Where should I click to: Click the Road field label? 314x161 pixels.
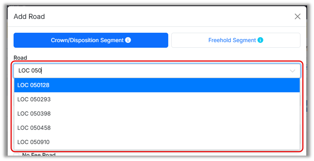20,57
